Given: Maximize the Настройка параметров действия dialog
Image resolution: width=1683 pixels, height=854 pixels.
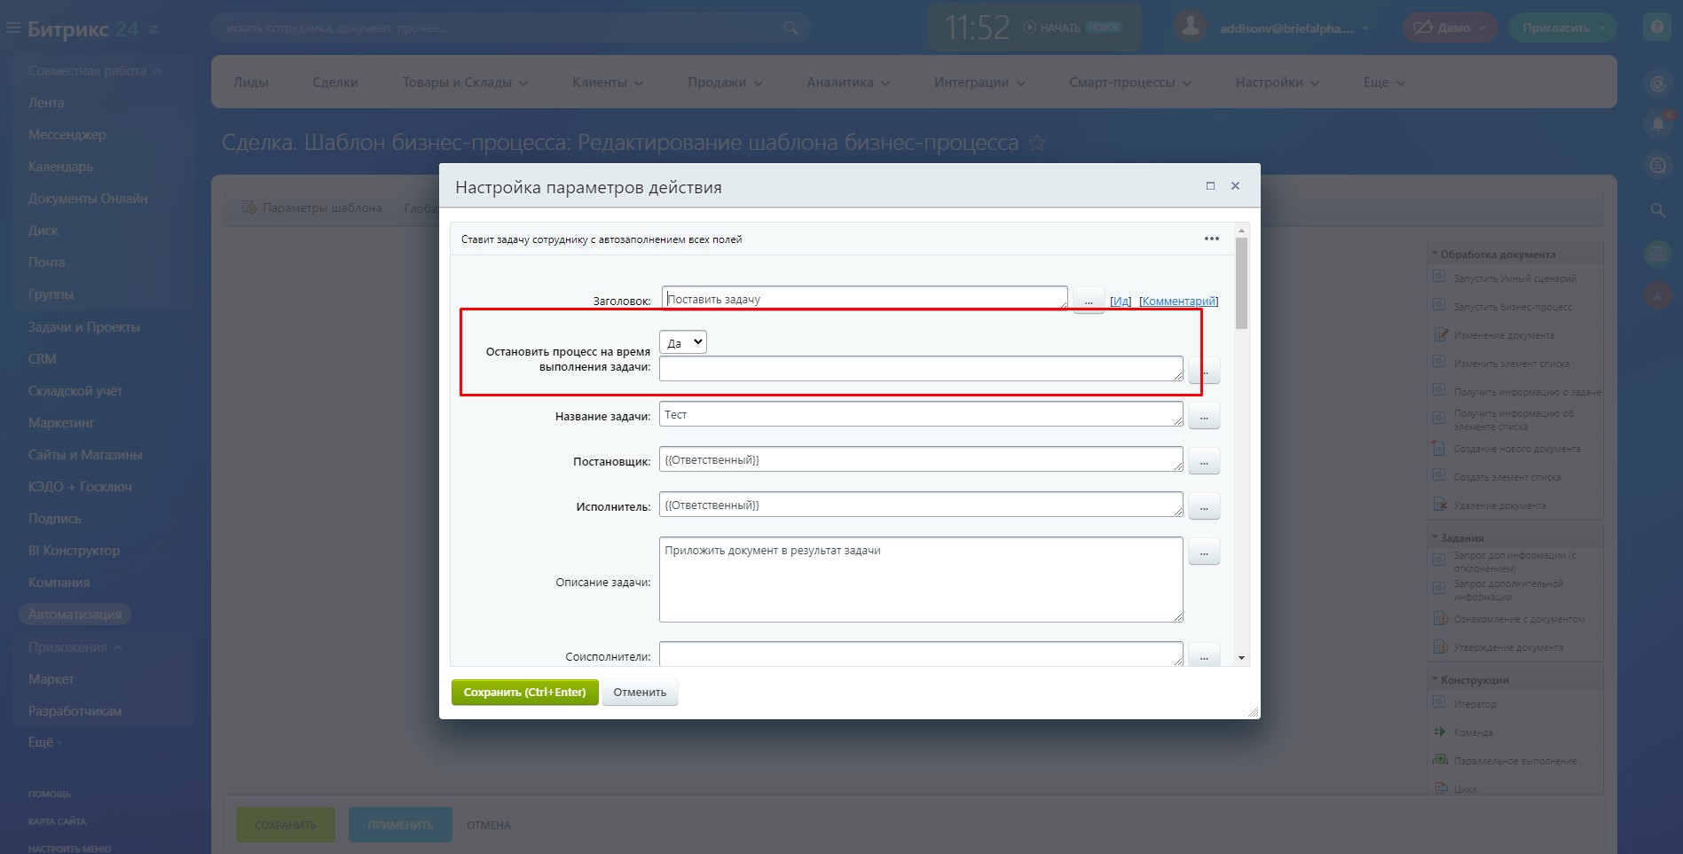Looking at the screenshot, I should (1210, 186).
